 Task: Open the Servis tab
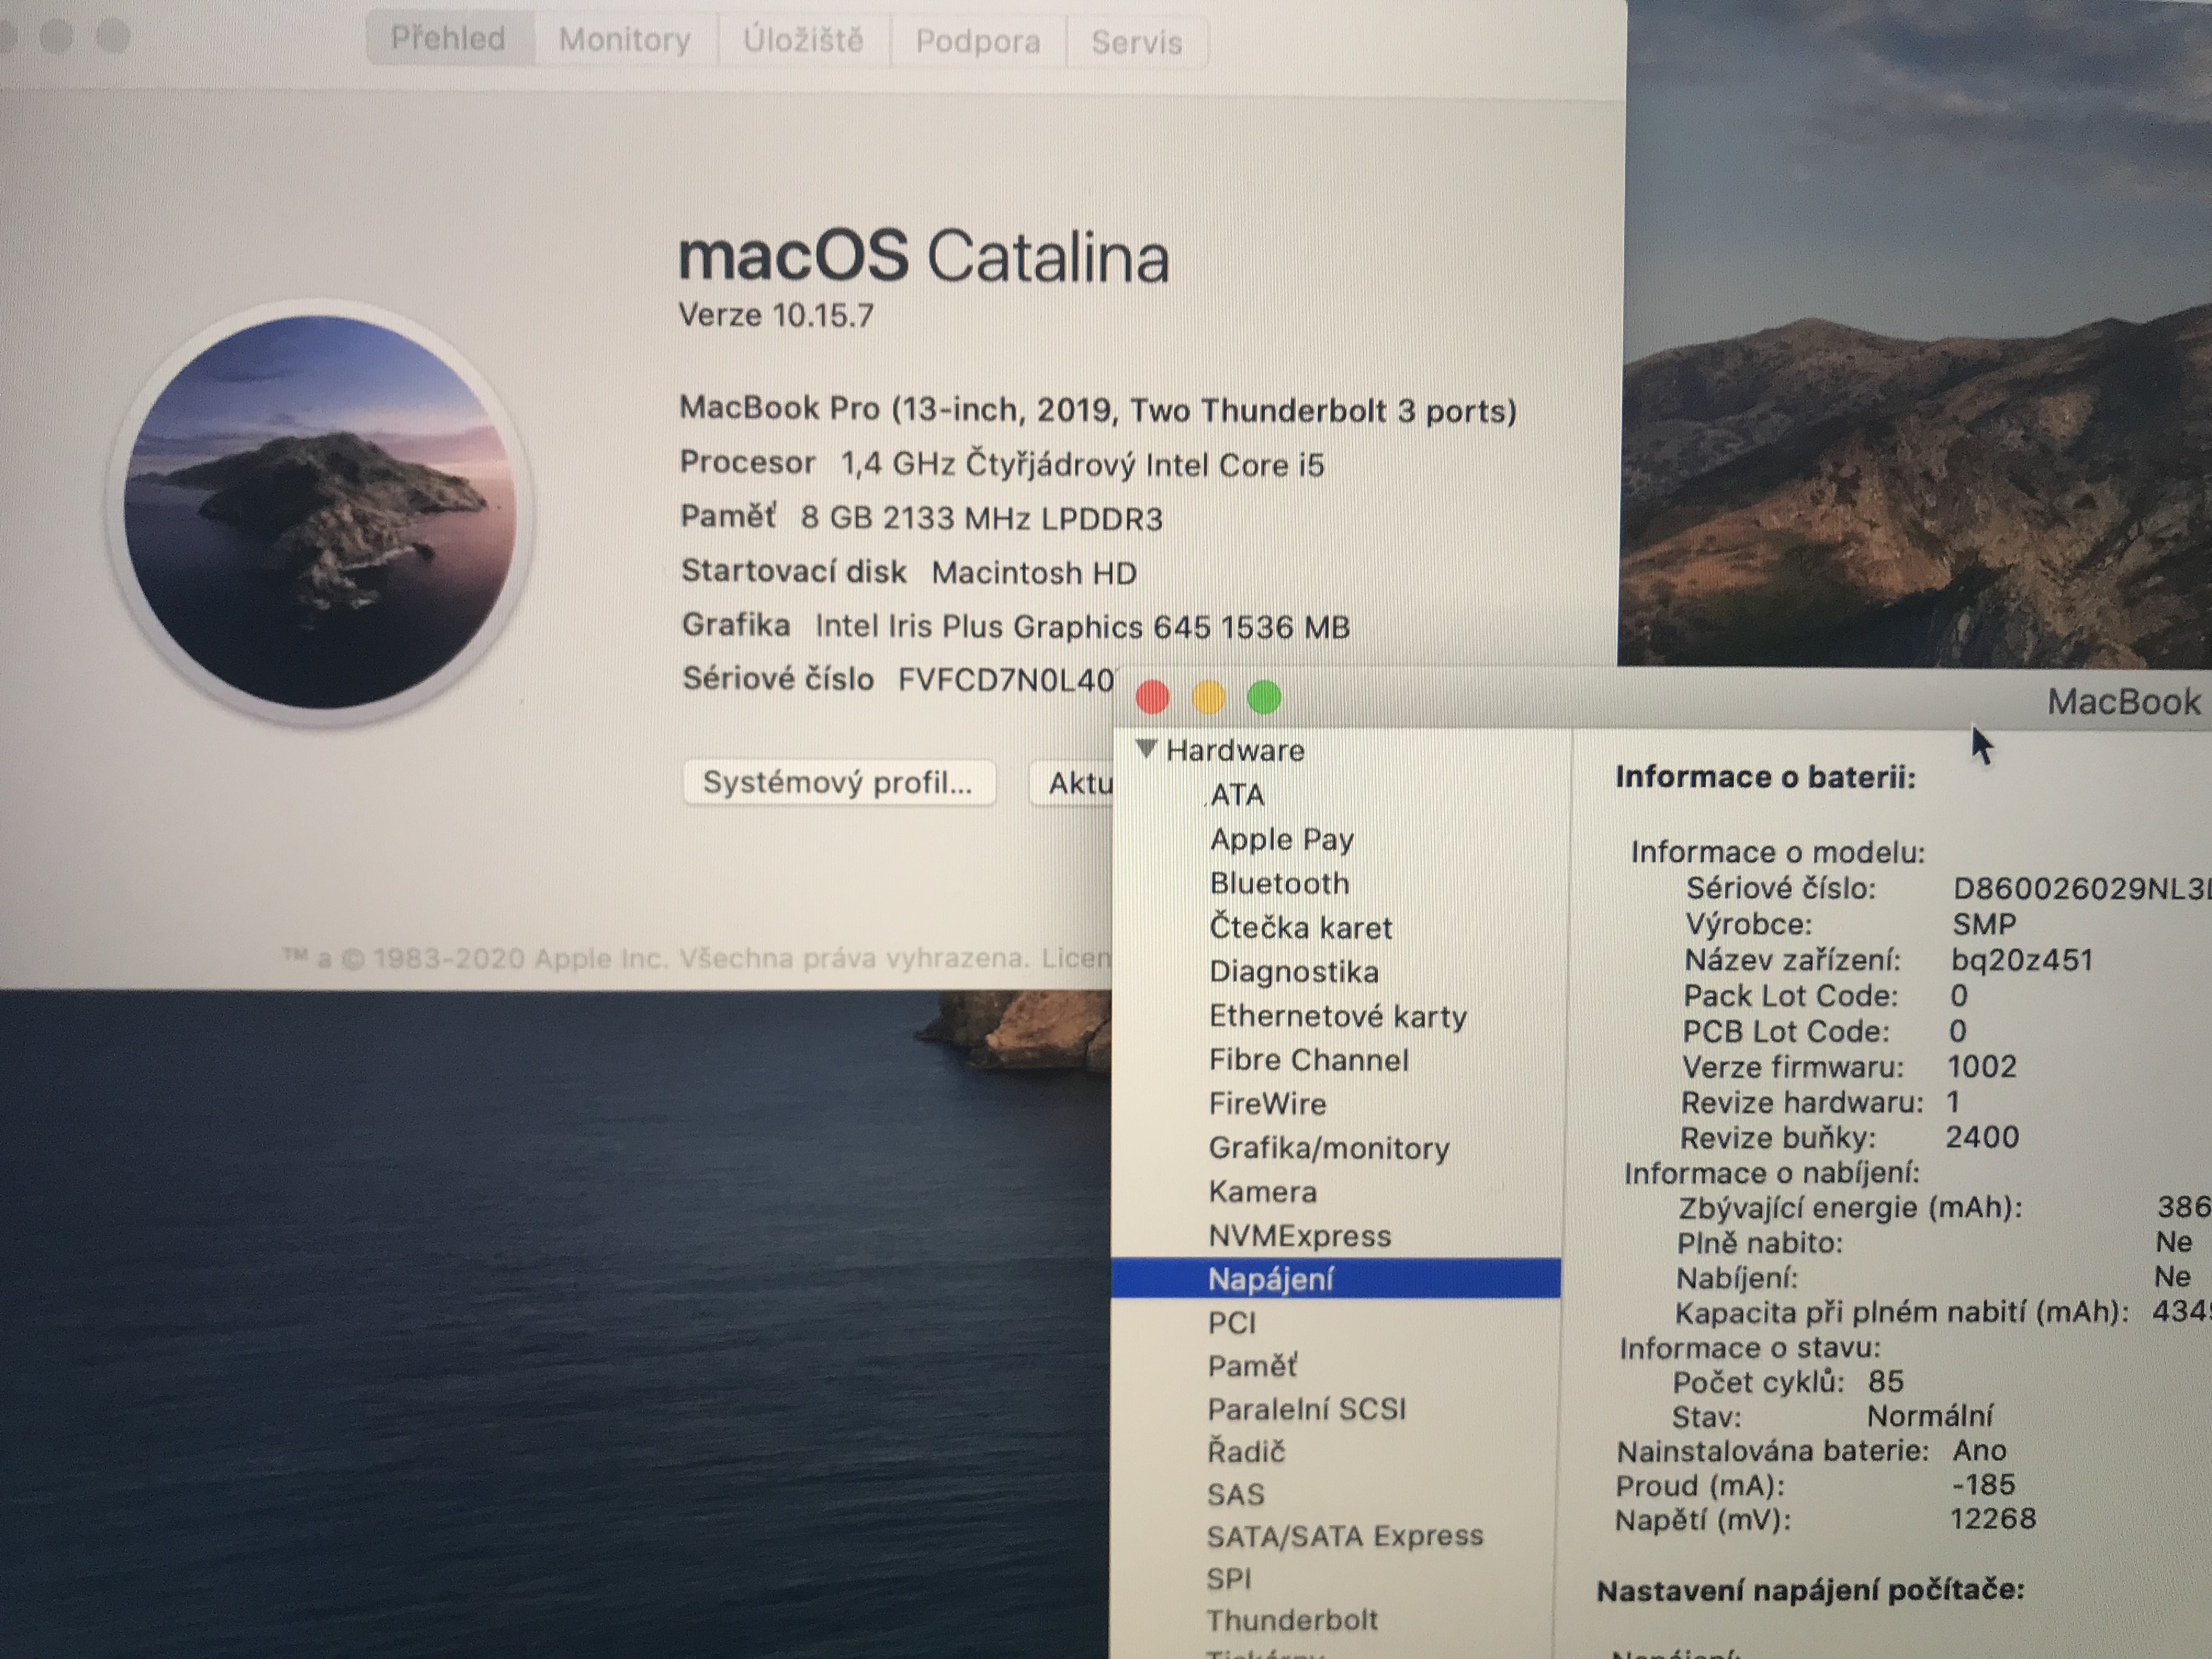(1136, 43)
